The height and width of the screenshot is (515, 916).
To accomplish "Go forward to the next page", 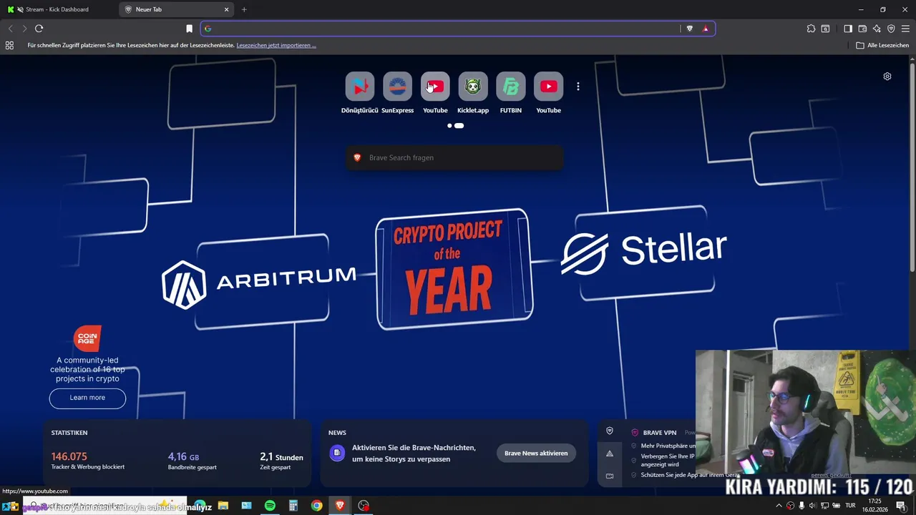I will click(24, 29).
